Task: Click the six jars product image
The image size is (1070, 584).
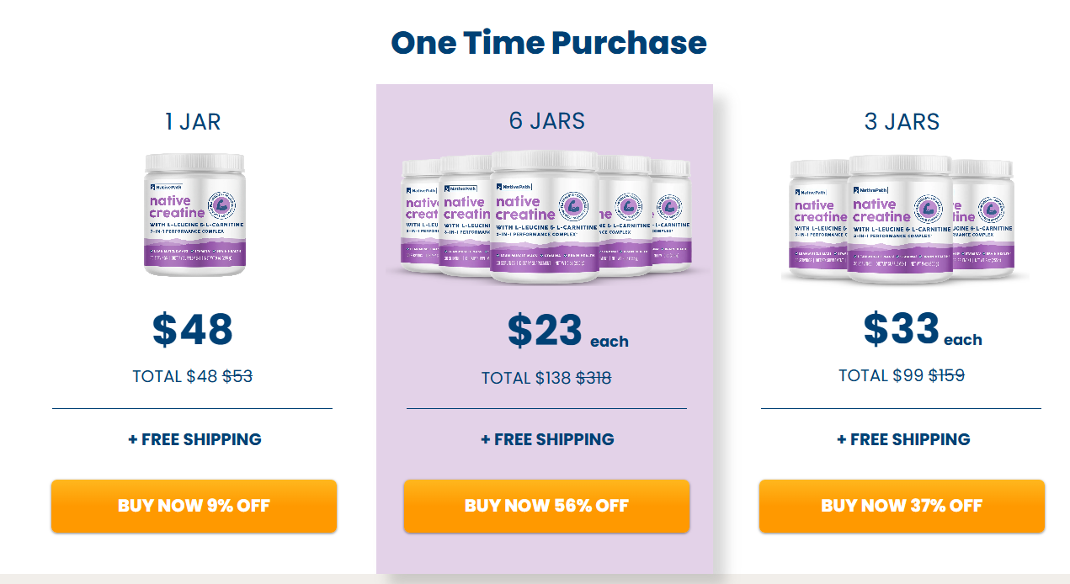Action: click(x=546, y=216)
